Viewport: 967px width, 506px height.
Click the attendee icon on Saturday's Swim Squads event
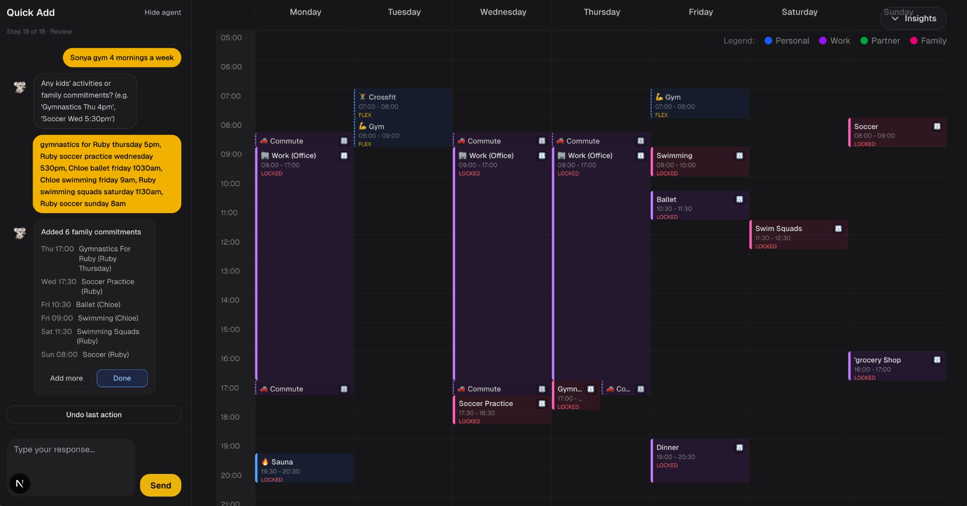point(838,228)
